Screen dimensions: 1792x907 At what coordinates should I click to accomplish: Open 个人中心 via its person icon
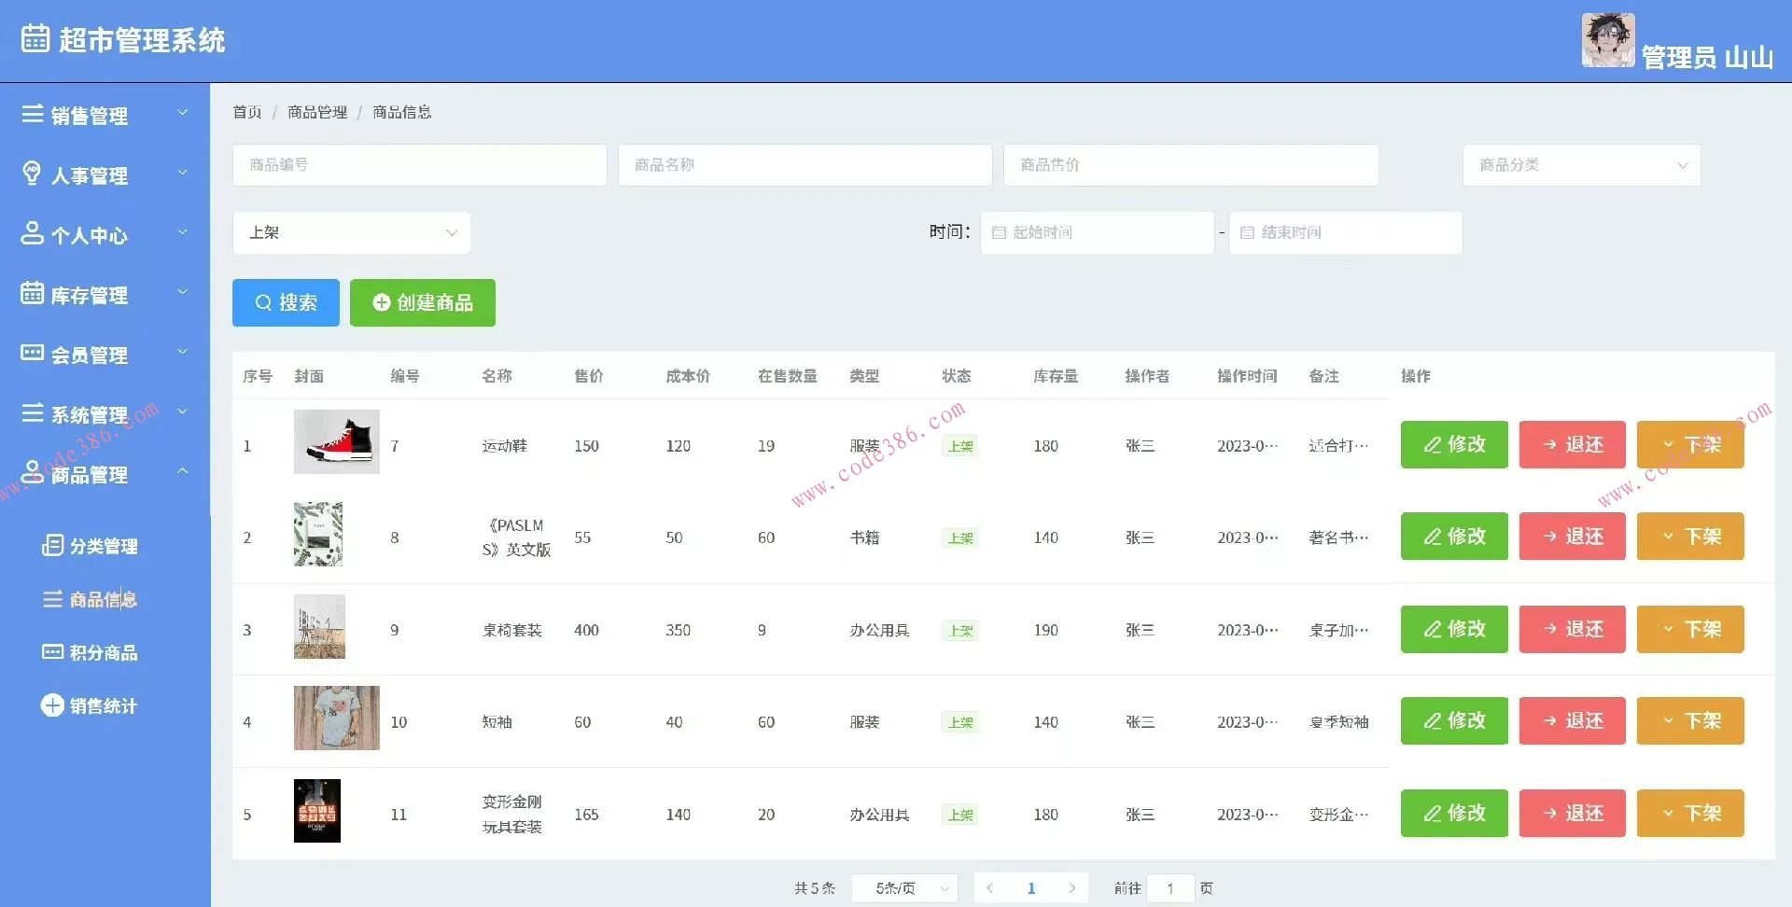pyautogui.click(x=31, y=233)
